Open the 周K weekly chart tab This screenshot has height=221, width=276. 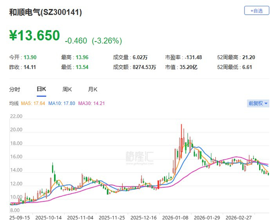67,89
